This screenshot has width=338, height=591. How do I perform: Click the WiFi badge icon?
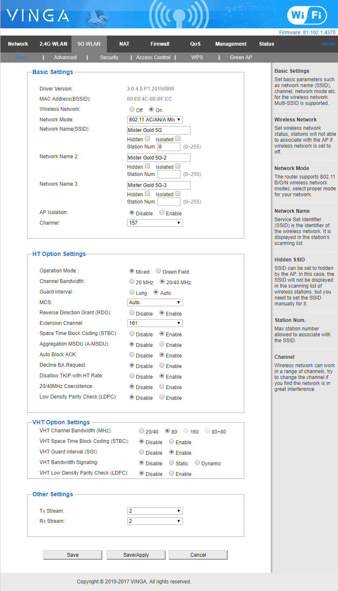pos(307,15)
